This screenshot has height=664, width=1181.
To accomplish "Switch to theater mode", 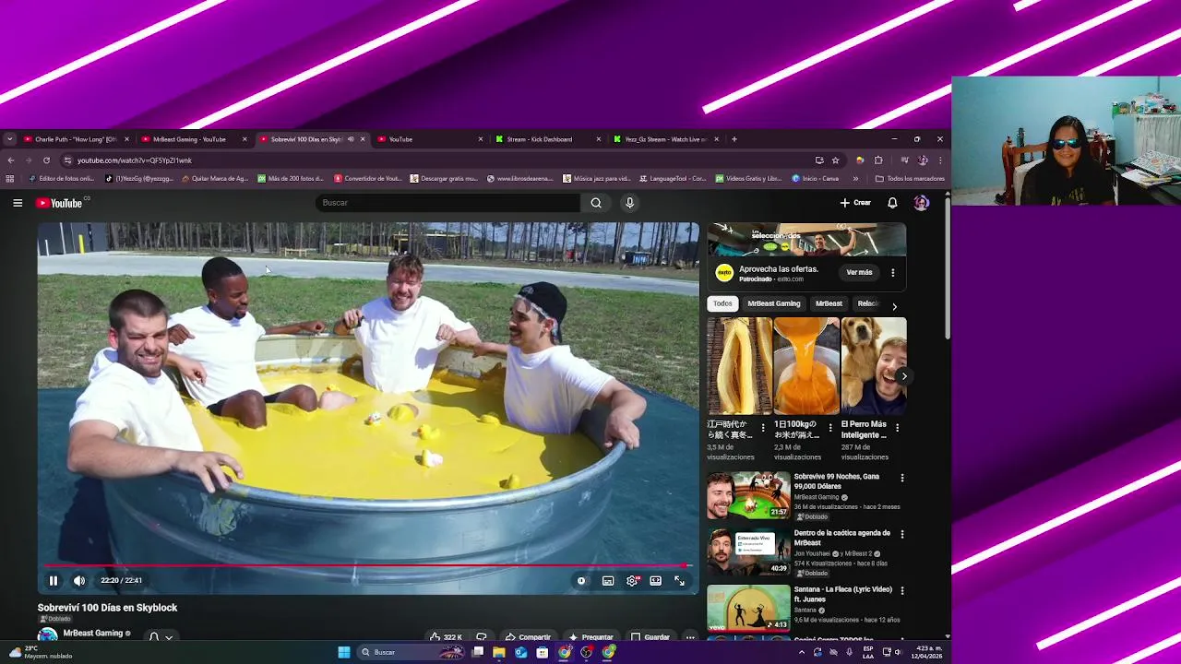I will click(655, 580).
